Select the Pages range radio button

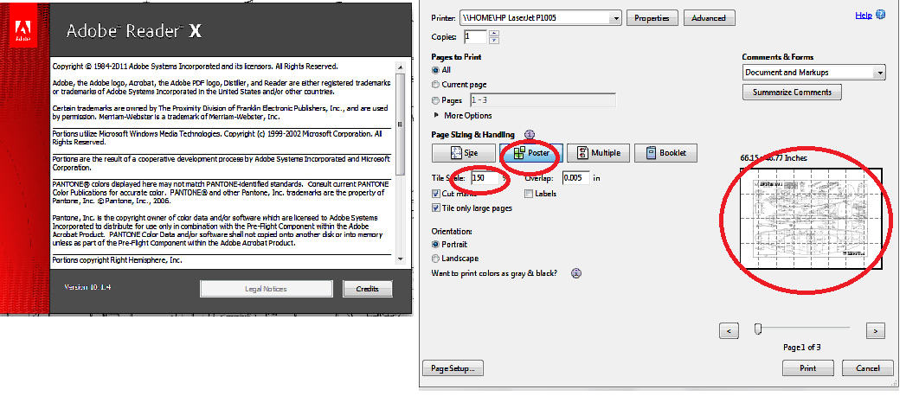435,100
